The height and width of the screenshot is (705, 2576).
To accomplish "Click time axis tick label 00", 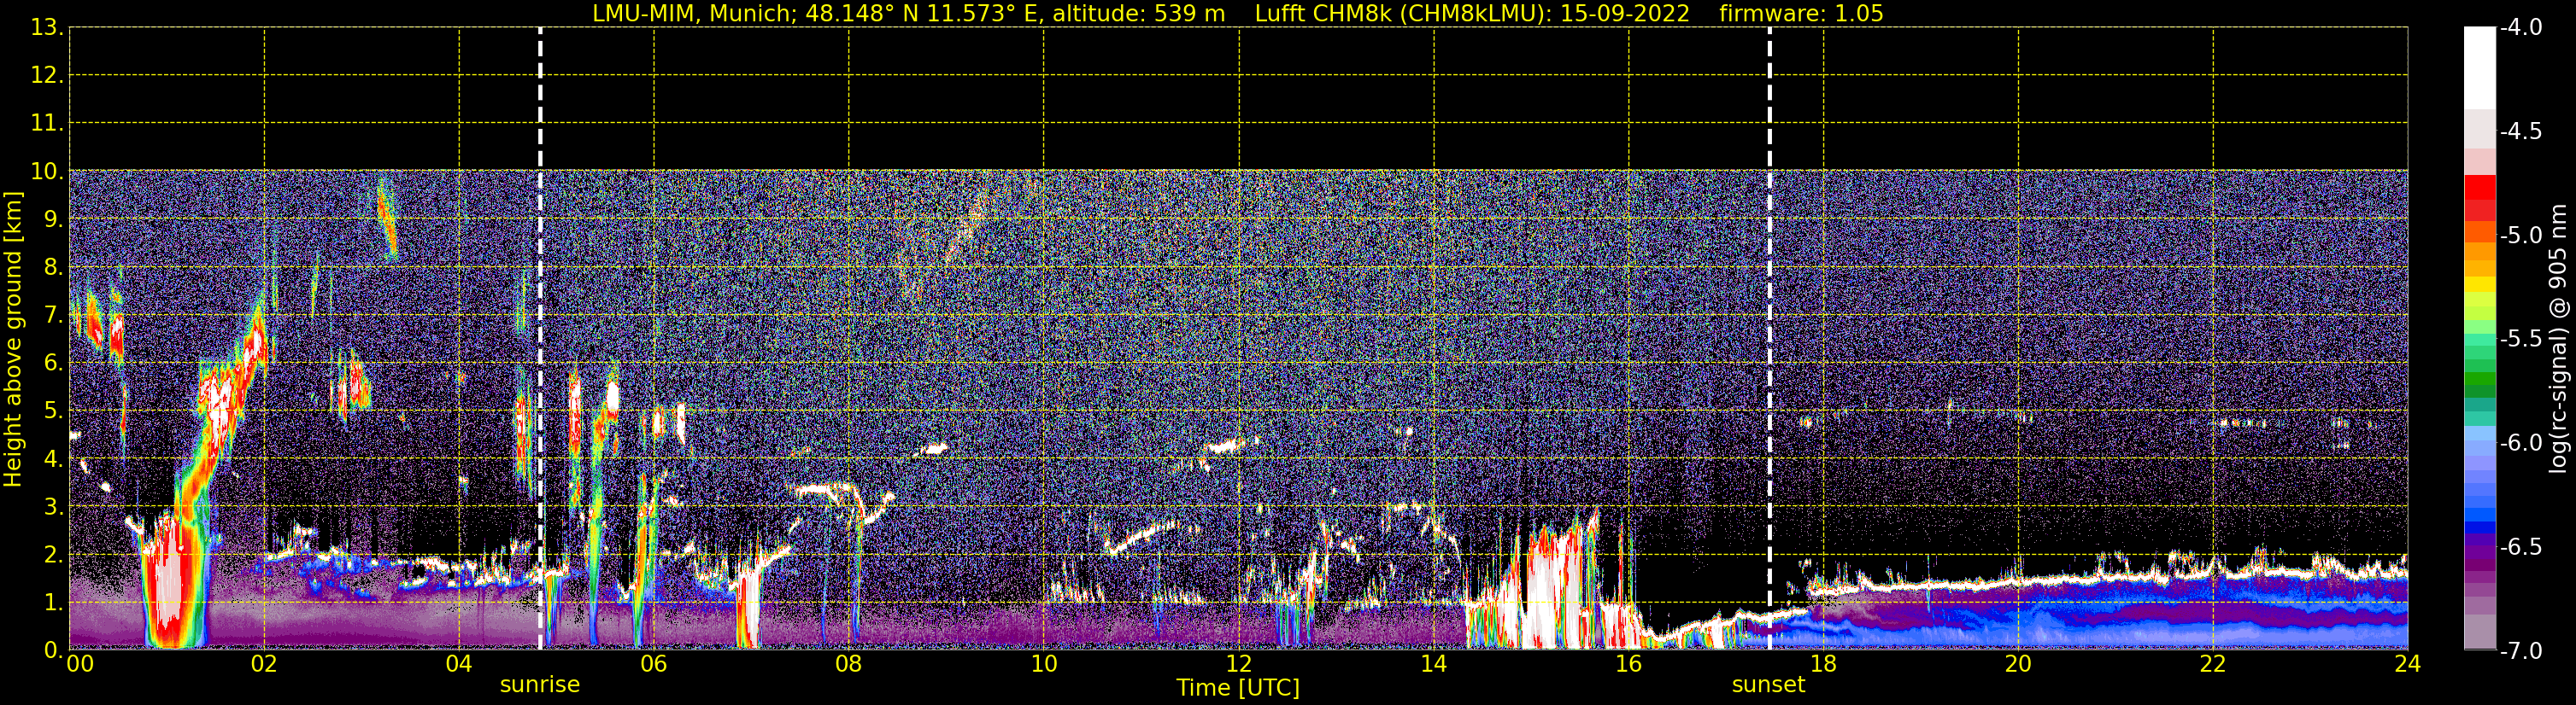I will (80, 664).
